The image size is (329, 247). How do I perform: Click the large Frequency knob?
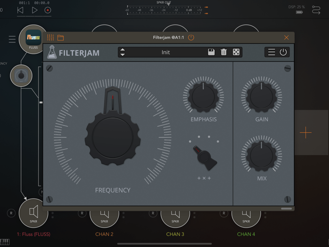tap(113, 137)
